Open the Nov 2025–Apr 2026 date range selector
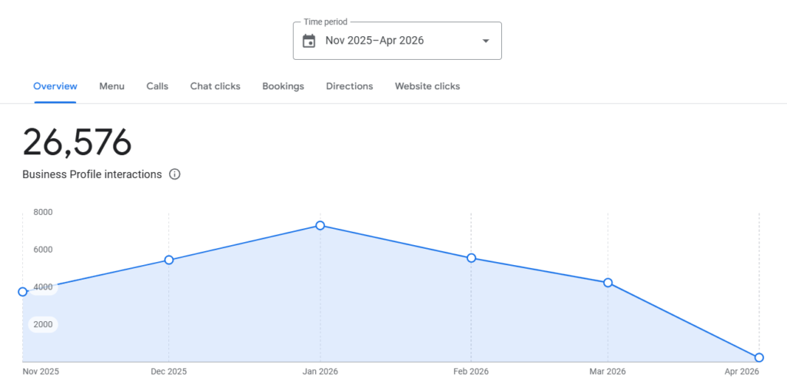Screen dimensions: 787x381 [x=374, y=41]
